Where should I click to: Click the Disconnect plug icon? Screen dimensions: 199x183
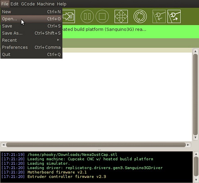pos(174,16)
